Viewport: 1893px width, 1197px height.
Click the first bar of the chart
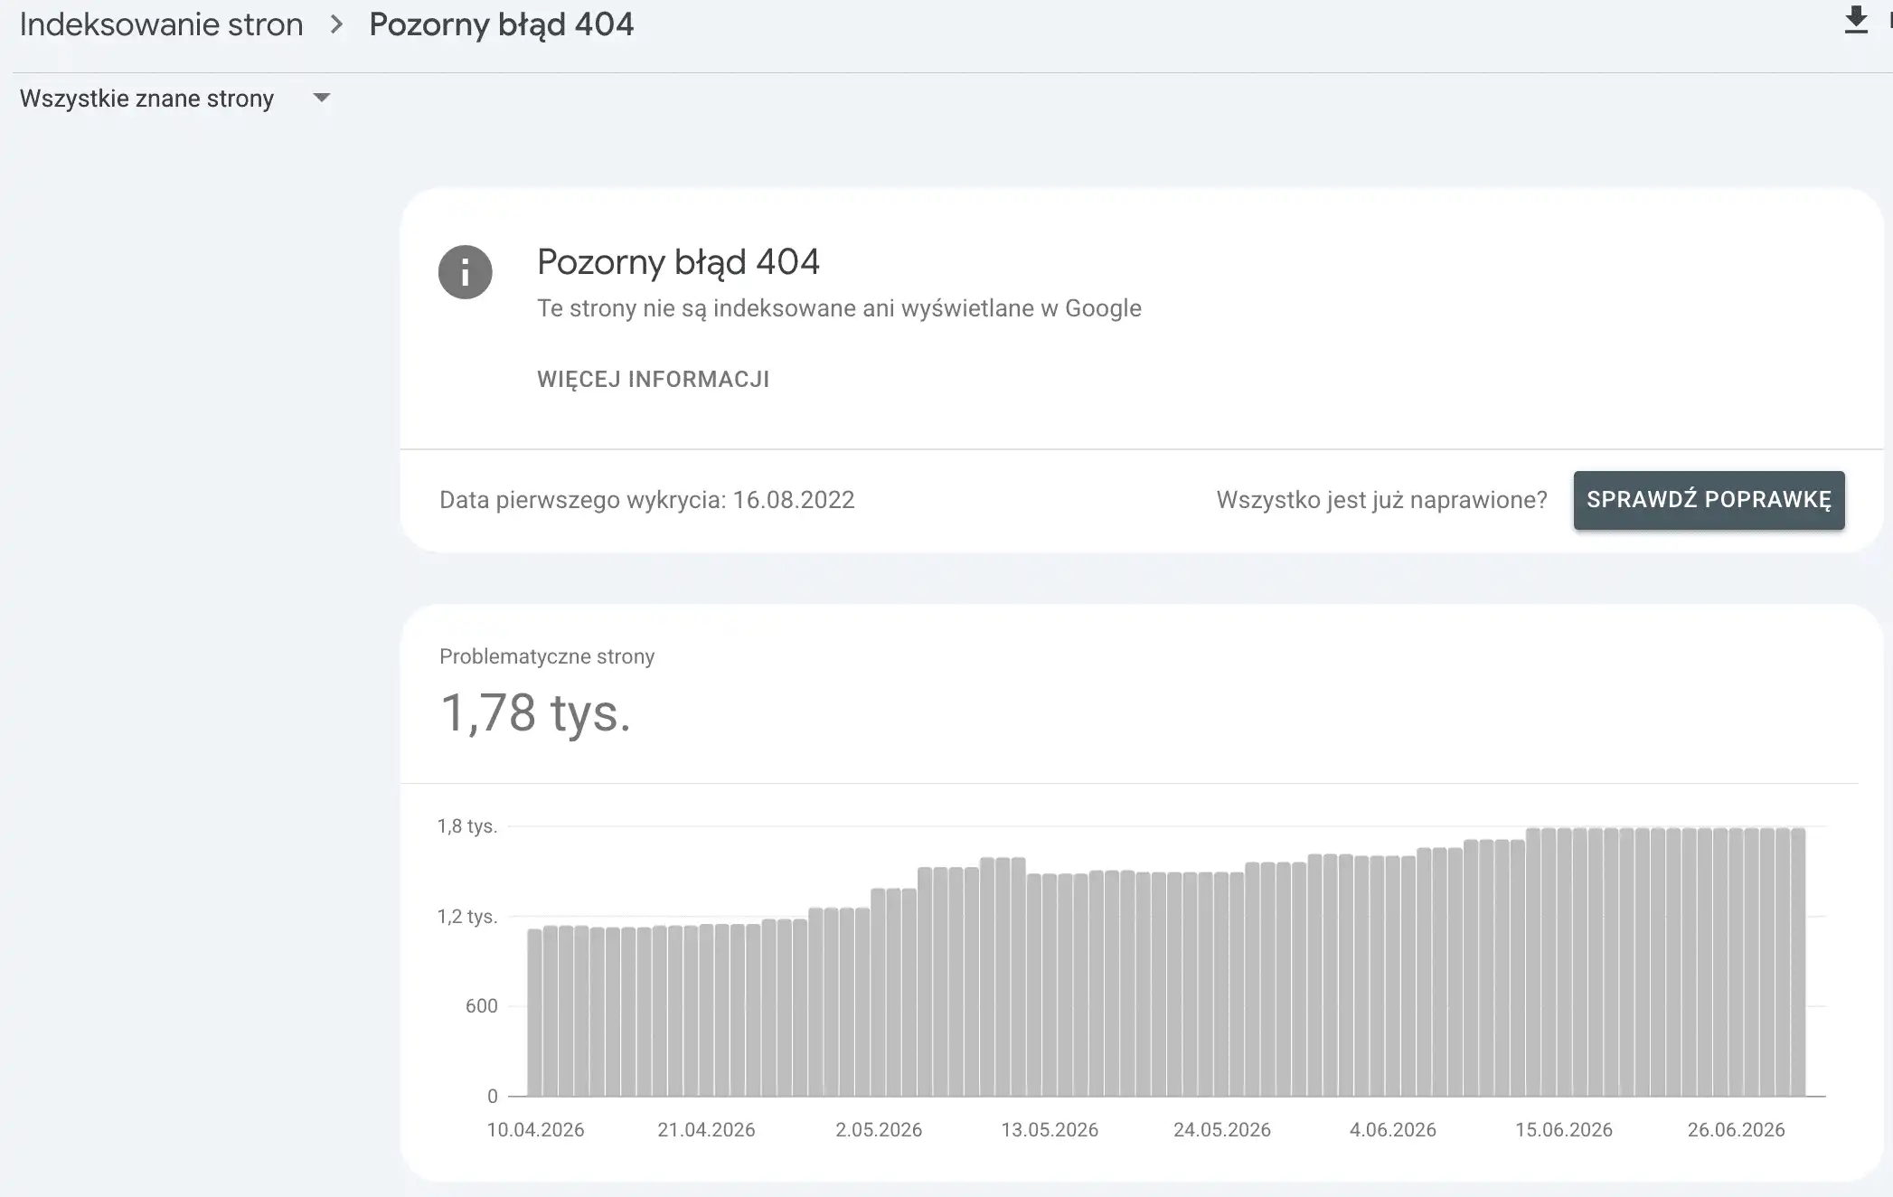[534, 1013]
